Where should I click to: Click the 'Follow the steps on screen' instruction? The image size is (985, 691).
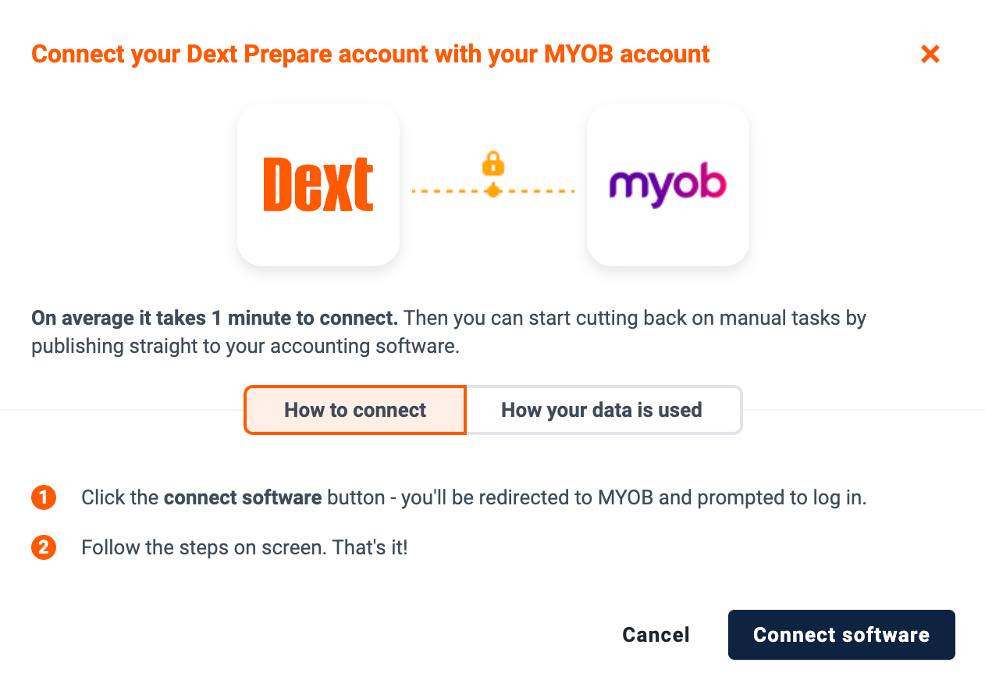pyautogui.click(x=244, y=547)
